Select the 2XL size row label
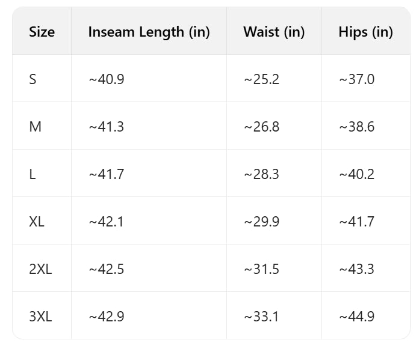Viewport: 419px width, 346px height. (x=40, y=269)
